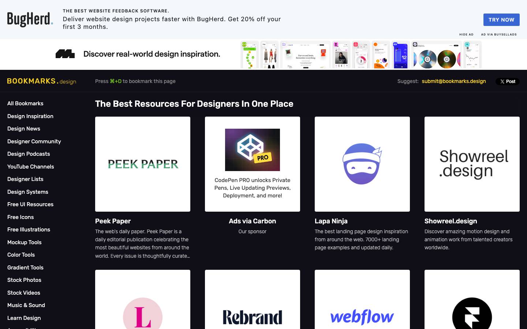Go to Learn Design category
527x329 pixels.
(24, 318)
